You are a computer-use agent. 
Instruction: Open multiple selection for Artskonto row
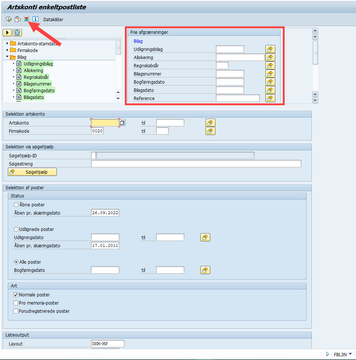[210, 123]
